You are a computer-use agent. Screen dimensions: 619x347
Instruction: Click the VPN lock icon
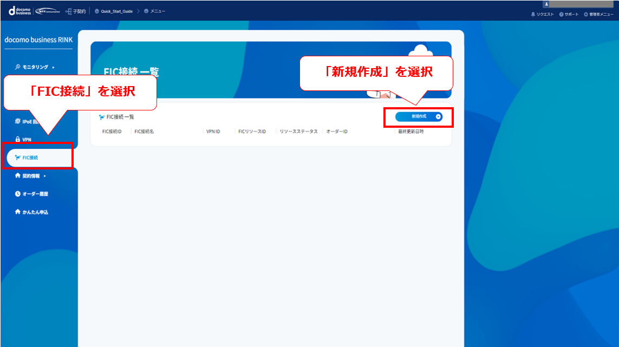(x=17, y=139)
